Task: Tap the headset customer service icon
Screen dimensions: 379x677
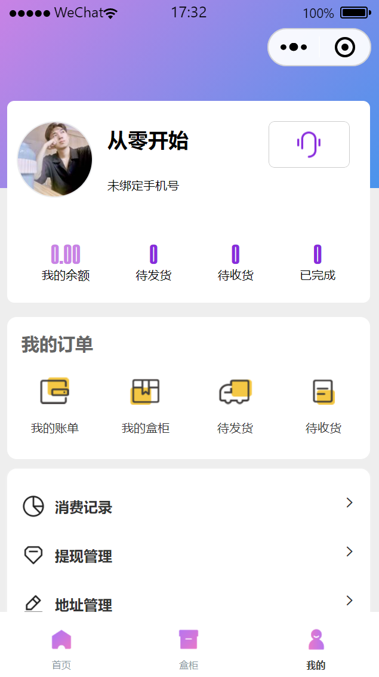Action: (x=309, y=144)
